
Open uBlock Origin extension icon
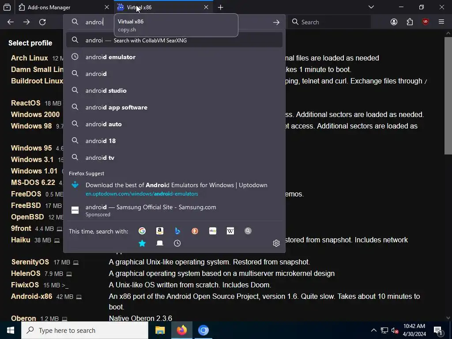point(426,22)
